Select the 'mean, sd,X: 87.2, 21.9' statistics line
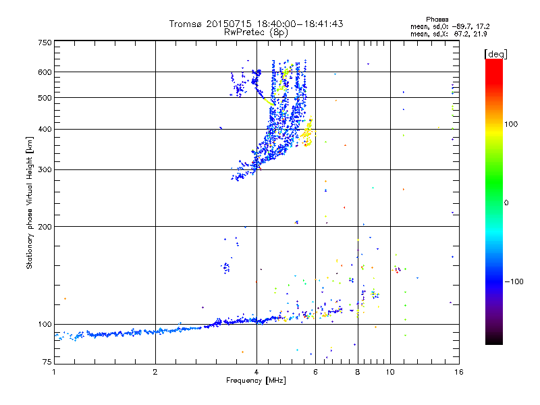 [x=448, y=34]
